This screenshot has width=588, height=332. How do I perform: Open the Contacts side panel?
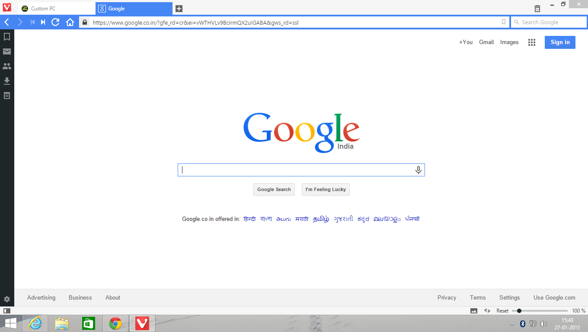pyautogui.click(x=7, y=66)
